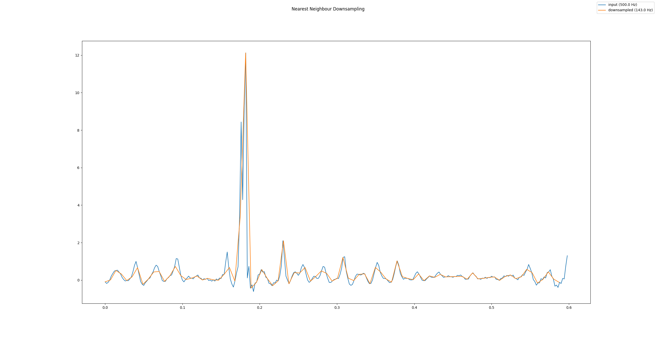The image size is (656, 341).
Task: Toggle the legend box itself
Action: tap(625, 7)
